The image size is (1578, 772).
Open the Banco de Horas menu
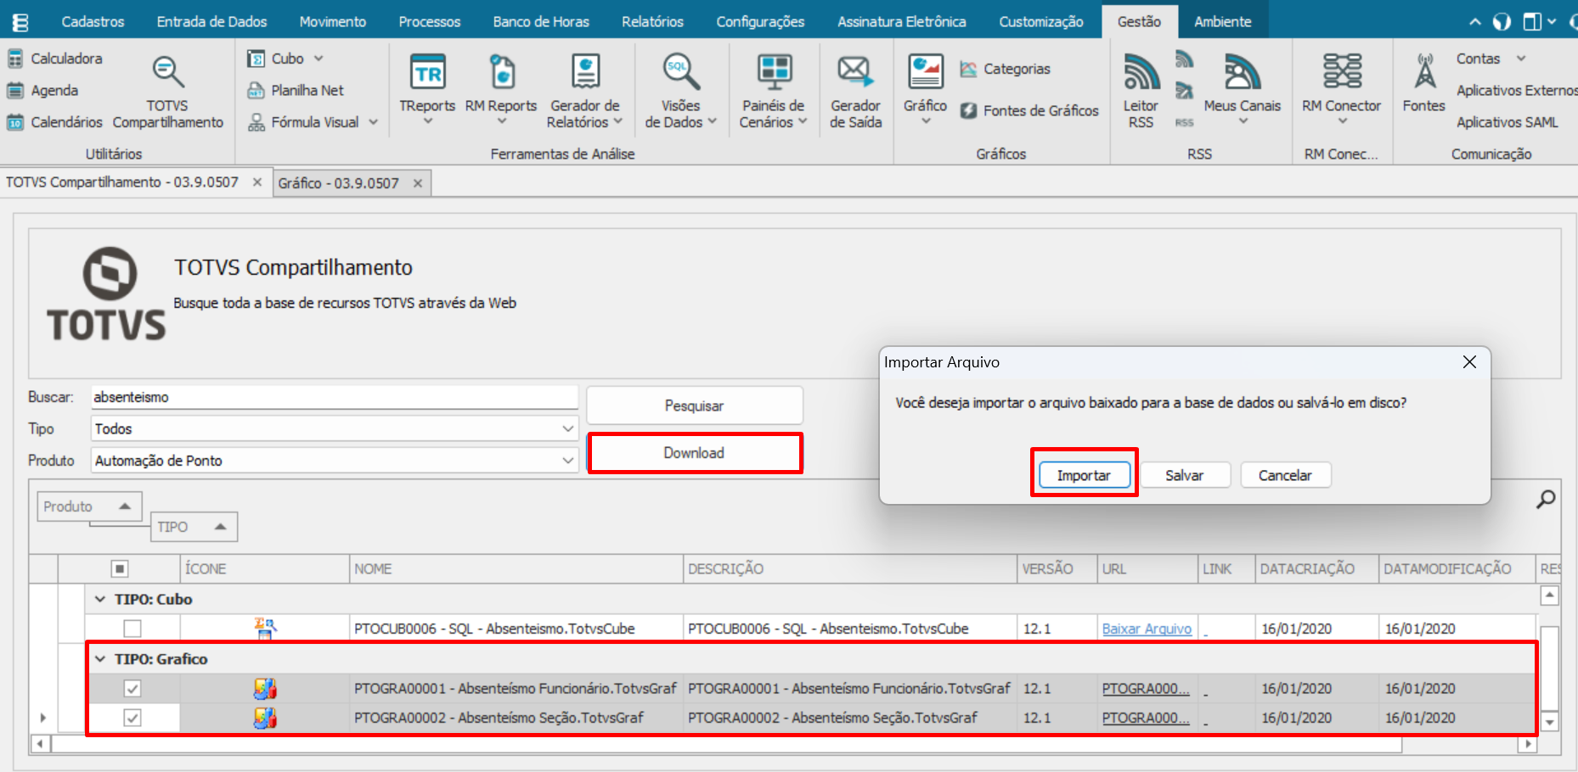541,22
